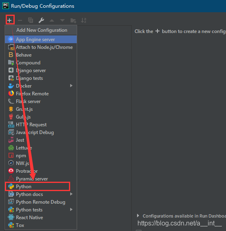
Task: Choose React Native configuration
Action: [x=41, y=218]
